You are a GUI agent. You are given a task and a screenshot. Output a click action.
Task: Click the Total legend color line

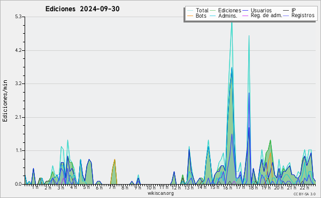click(x=190, y=11)
